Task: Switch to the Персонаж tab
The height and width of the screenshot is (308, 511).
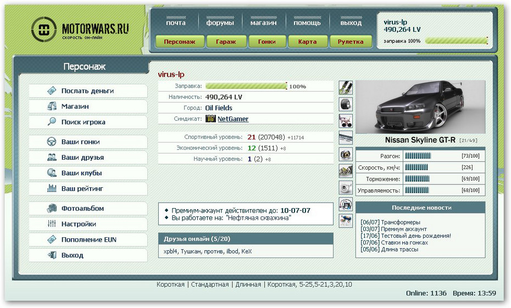Action: [x=180, y=42]
